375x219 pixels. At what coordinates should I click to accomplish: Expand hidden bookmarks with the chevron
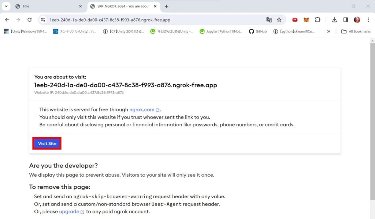coord(328,32)
